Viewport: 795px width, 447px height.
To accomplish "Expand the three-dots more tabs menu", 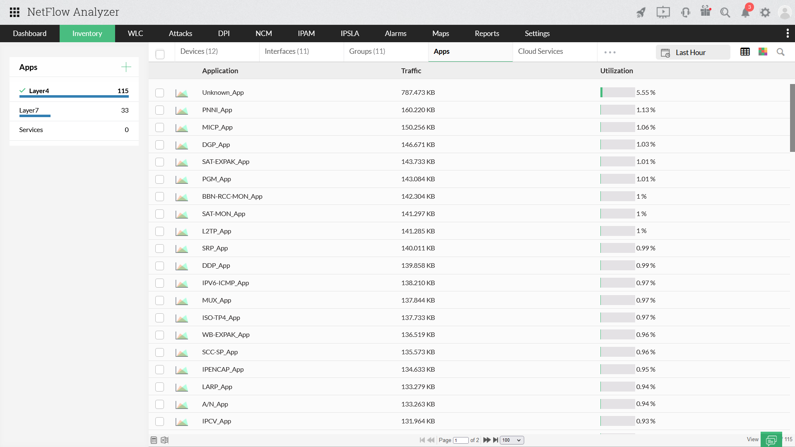I will coord(609,52).
